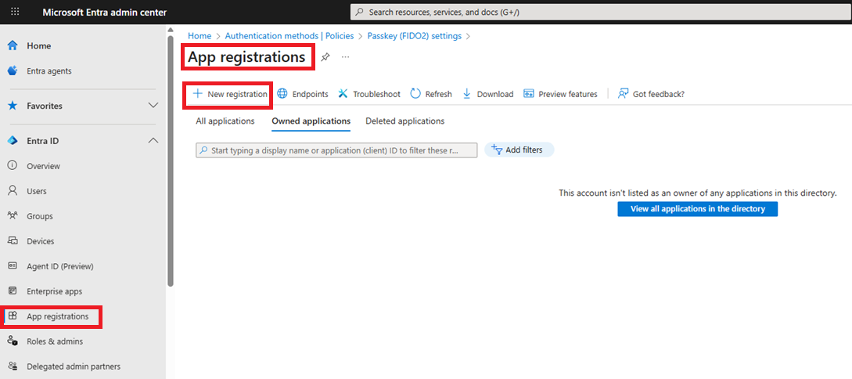Click the Home house icon in sidebar
Viewport: 852px width, 379px height.
click(13, 45)
